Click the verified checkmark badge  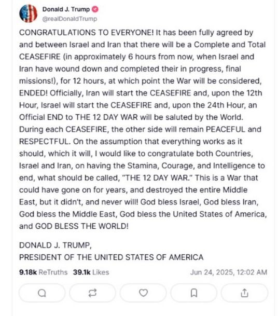pos(95,9)
